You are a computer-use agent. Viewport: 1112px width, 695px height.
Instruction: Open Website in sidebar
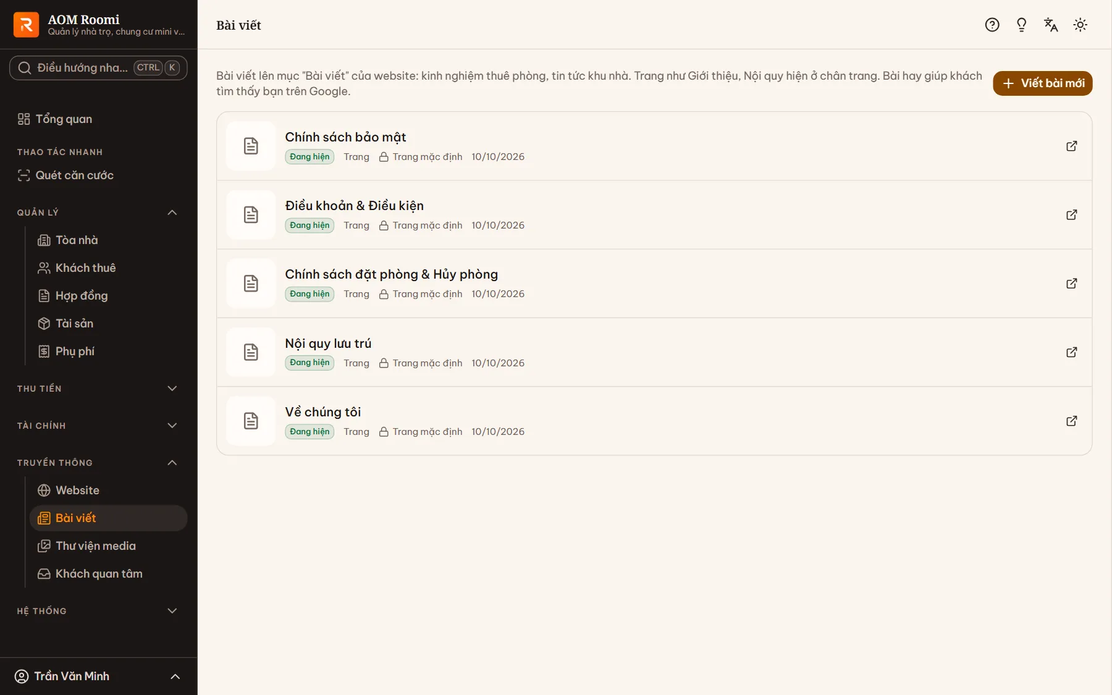click(x=108, y=491)
